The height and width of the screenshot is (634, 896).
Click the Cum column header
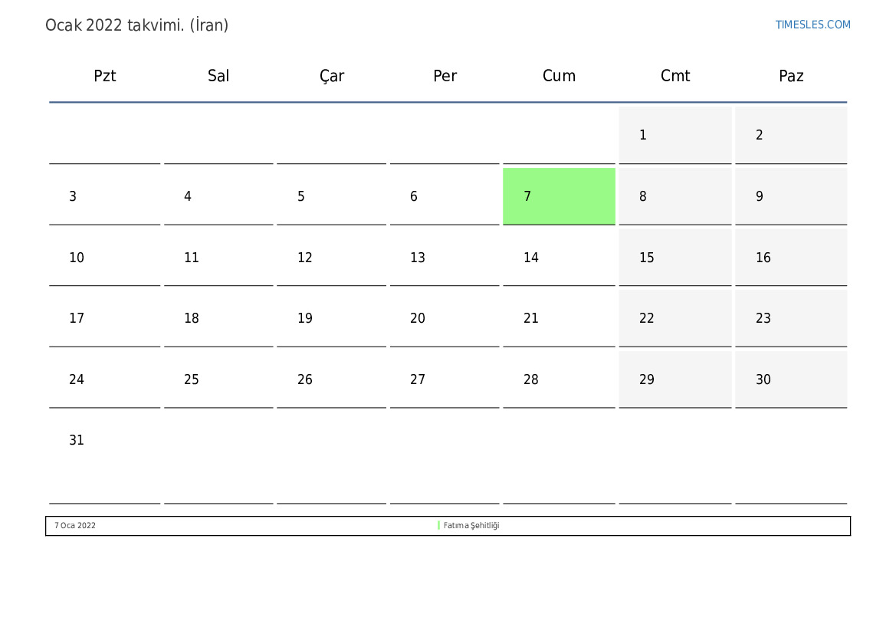tap(559, 76)
